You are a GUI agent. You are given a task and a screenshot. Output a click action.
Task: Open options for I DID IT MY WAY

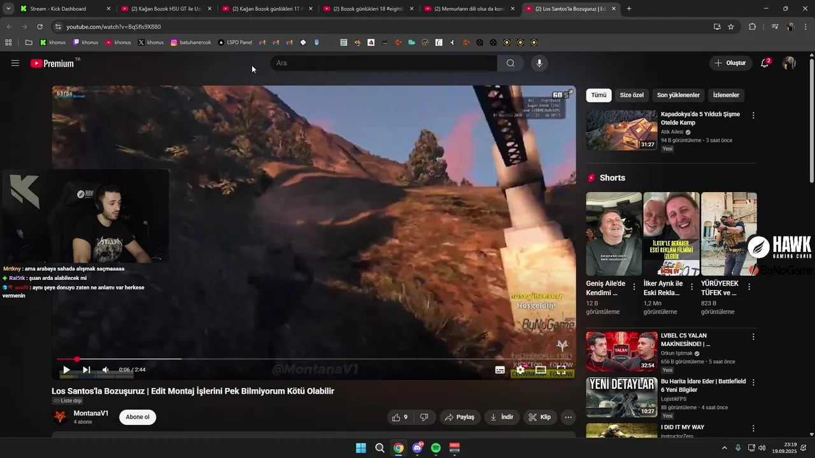coord(753,428)
